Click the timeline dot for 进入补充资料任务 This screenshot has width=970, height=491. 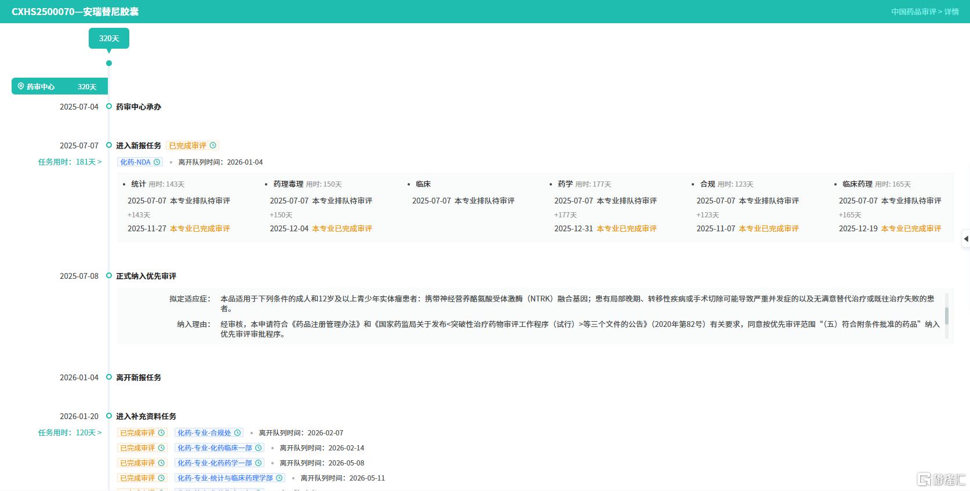coord(108,416)
